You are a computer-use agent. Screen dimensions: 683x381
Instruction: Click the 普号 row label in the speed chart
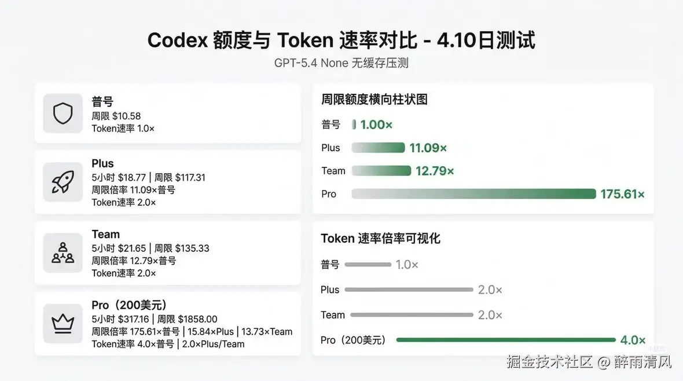[329, 264]
